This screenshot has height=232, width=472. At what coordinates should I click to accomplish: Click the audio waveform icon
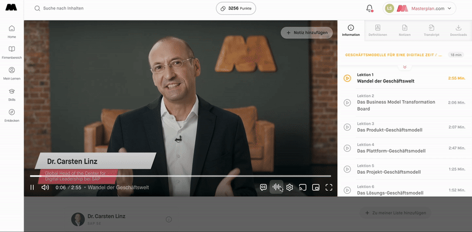(276, 187)
